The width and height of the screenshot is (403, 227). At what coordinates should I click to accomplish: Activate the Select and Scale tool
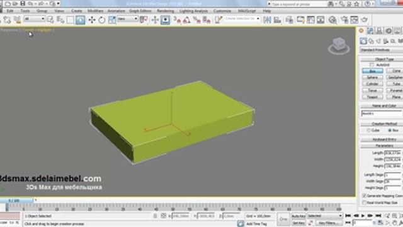(x=112, y=20)
